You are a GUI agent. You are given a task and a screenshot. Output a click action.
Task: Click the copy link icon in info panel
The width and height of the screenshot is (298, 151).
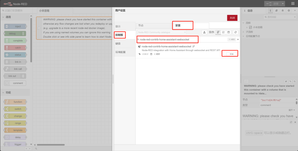tap(290, 81)
